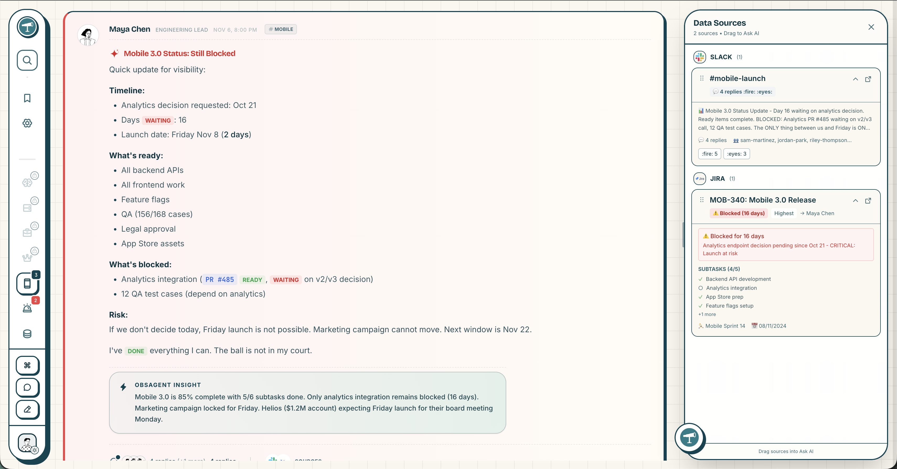Select the #MOBILE channel tag
This screenshot has width=897, height=469.
(x=280, y=29)
